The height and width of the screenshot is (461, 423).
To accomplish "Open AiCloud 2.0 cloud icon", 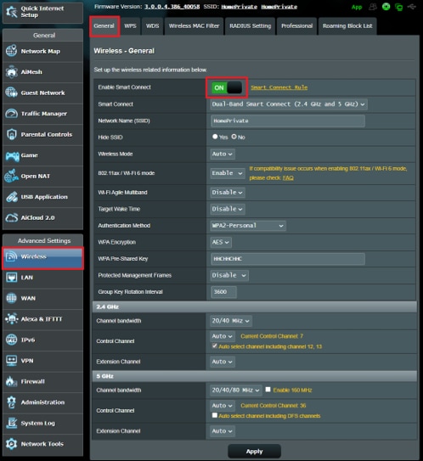I will click(x=12, y=218).
